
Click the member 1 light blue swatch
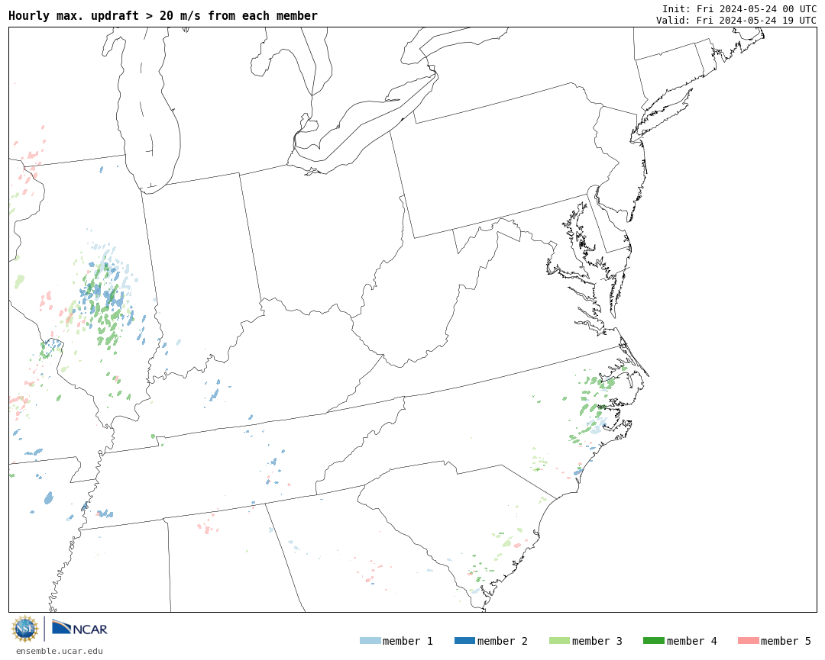pyautogui.click(x=370, y=641)
